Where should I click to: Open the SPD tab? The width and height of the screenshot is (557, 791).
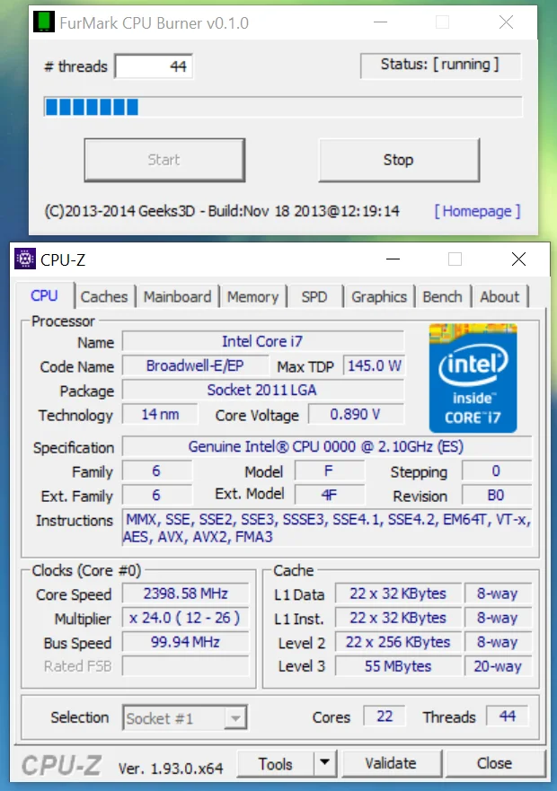point(314,296)
